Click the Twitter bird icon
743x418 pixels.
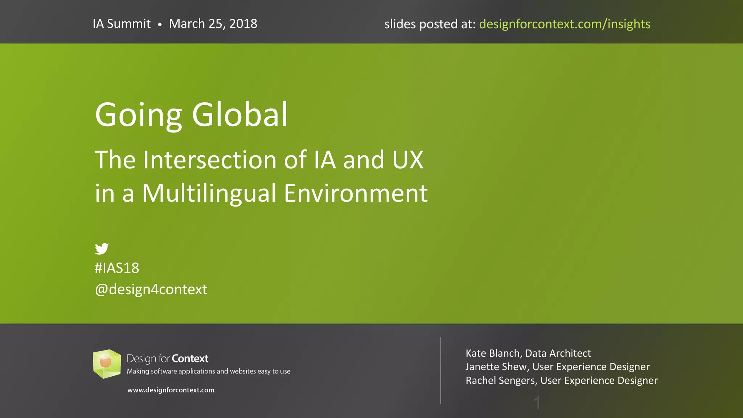click(102, 249)
